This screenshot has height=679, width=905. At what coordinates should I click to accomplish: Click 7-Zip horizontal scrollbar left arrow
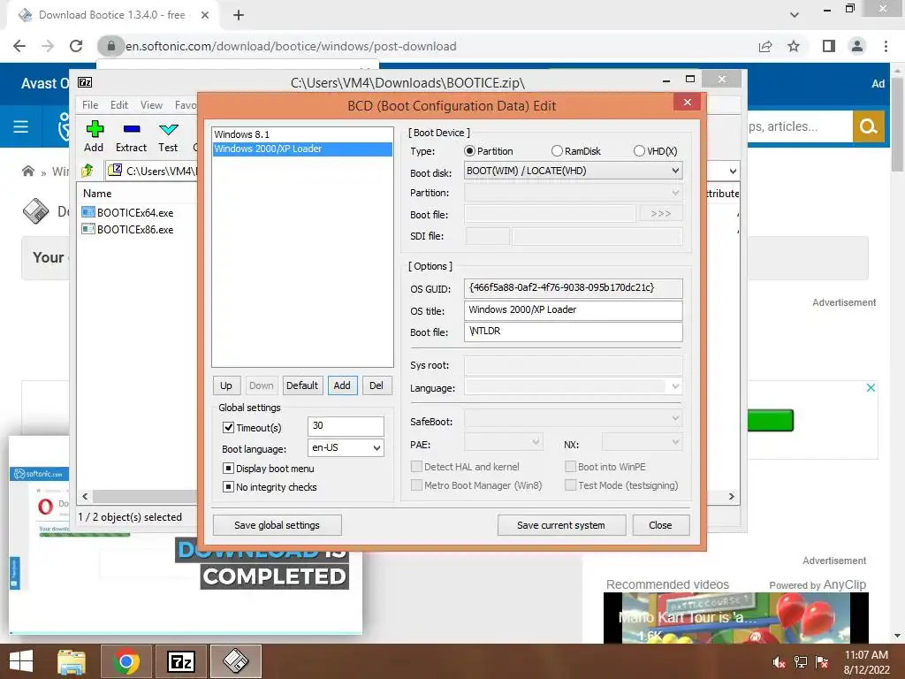point(86,496)
